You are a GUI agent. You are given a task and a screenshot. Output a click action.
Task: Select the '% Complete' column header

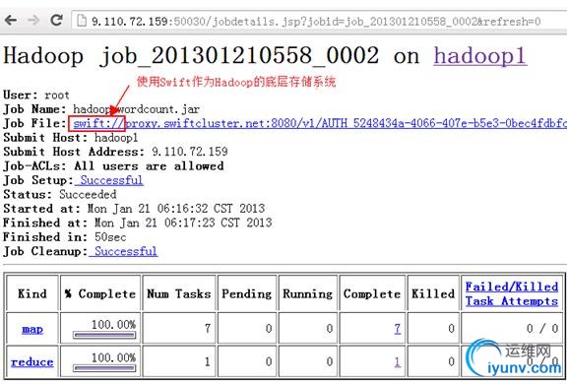(x=100, y=293)
